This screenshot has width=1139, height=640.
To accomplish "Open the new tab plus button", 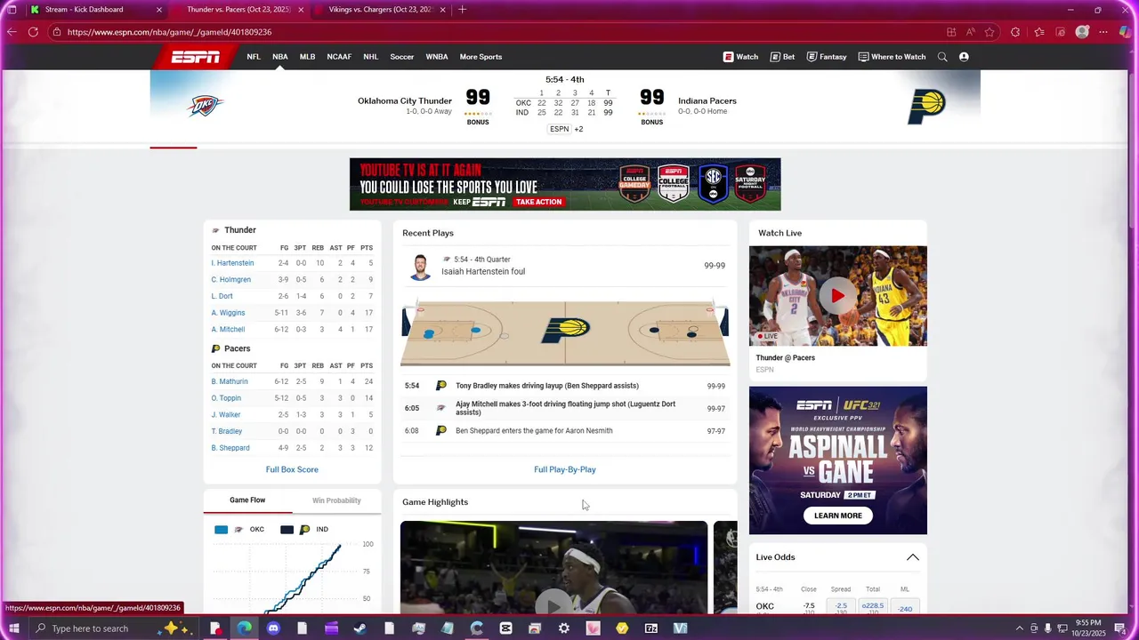I will pyautogui.click(x=462, y=10).
